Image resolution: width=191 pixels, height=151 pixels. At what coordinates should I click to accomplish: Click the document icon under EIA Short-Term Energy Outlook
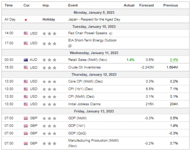point(70,46)
